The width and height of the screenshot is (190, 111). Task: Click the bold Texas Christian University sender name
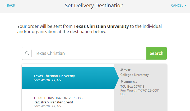101,26
